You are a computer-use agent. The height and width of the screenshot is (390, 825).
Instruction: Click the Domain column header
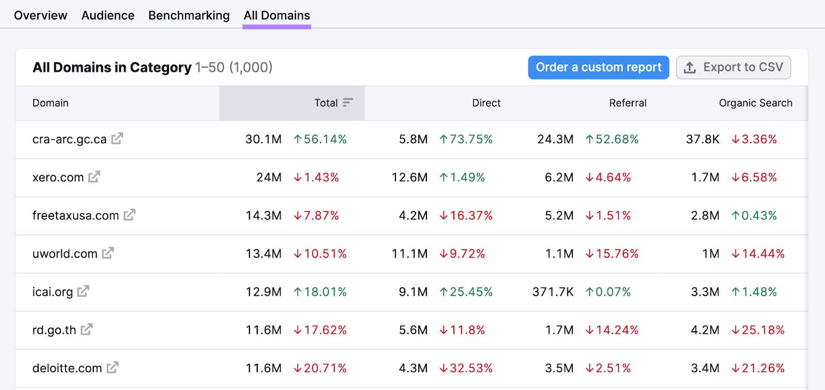[51, 103]
